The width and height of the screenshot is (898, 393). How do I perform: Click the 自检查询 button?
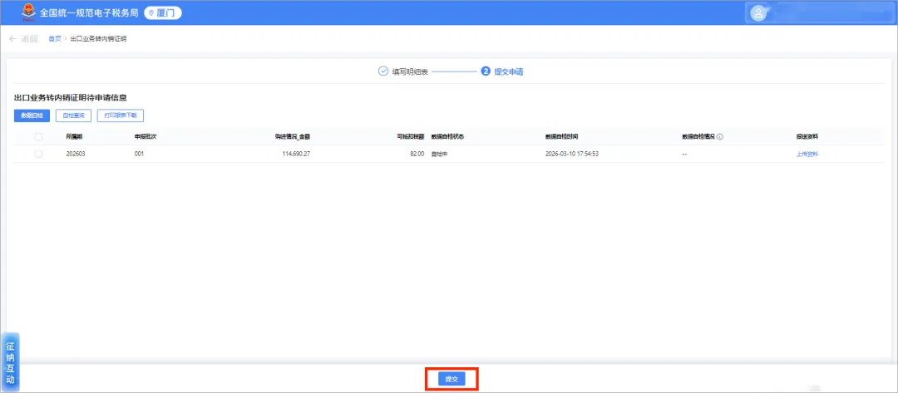click(x=73, y=115)
